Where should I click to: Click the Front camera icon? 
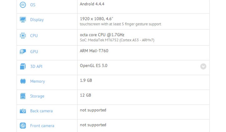23,126
